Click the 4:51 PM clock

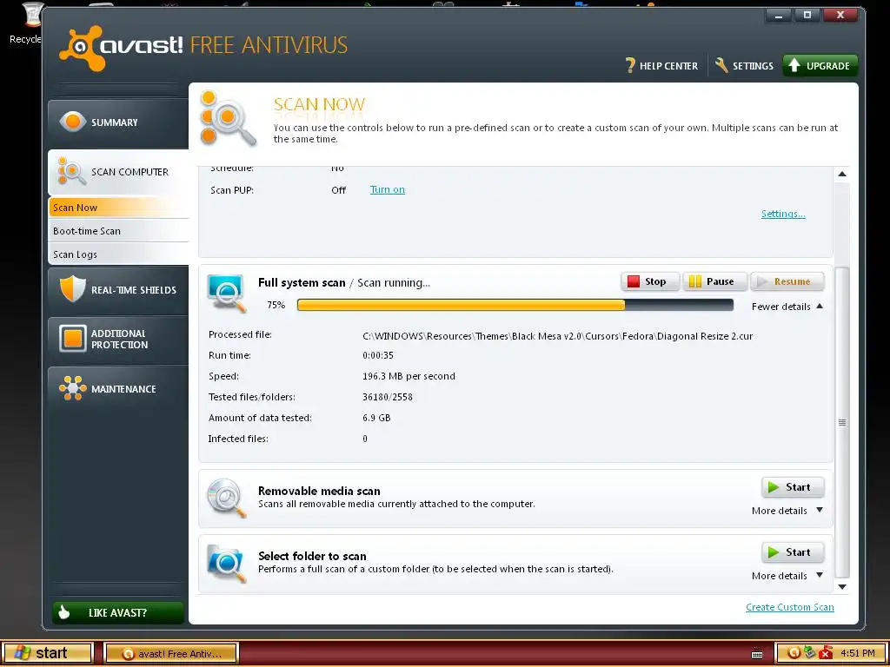pos(857,653)
